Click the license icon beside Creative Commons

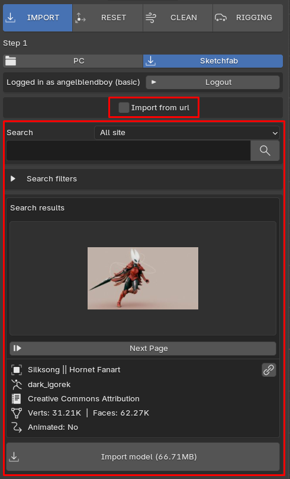pos(17,398)
